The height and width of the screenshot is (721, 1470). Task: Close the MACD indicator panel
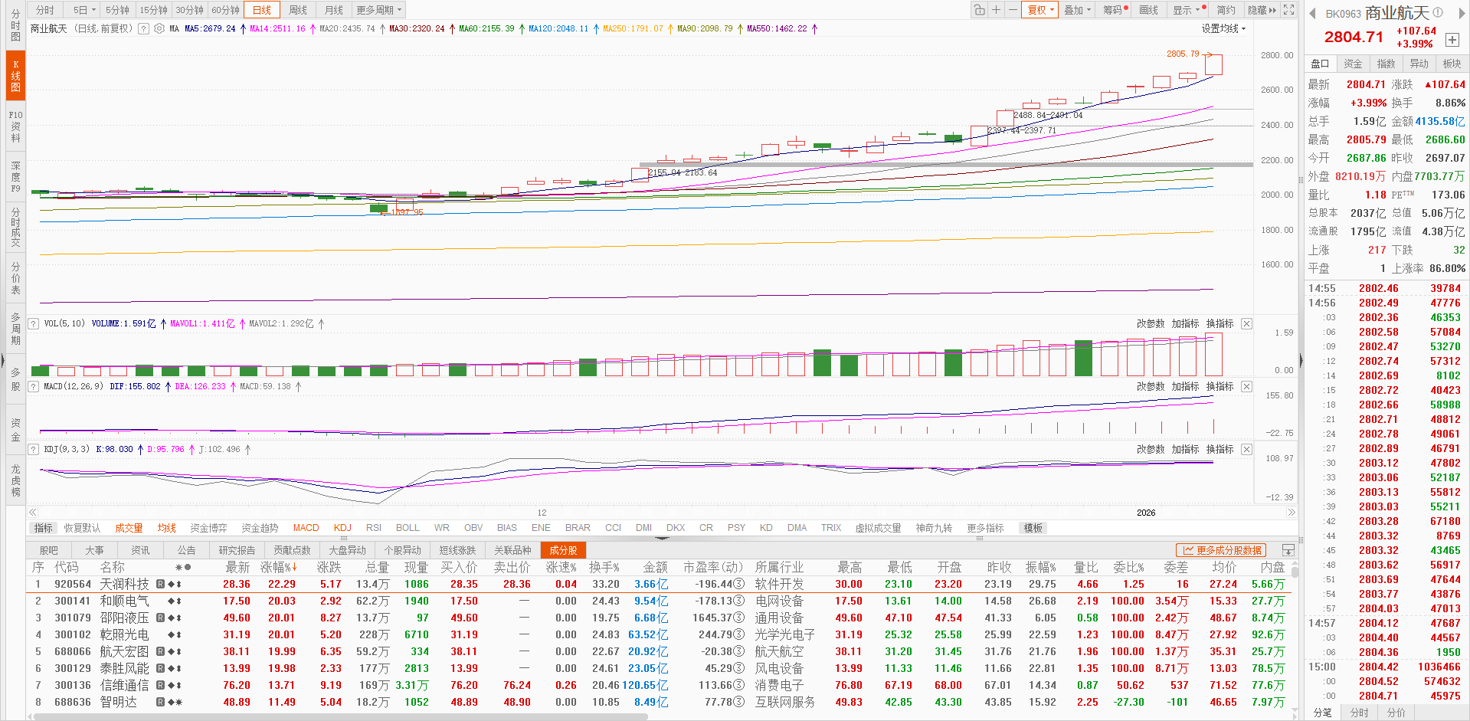coord(1246,387)
